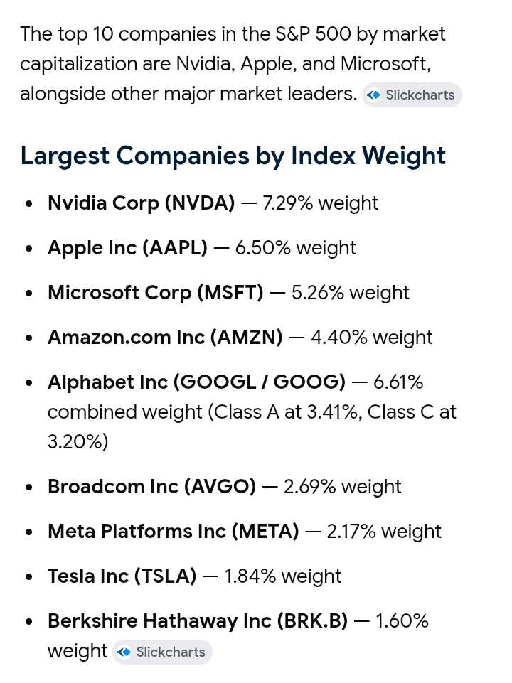Click Alphabet Inc (GOOGL / GOOG) entry title
512x683 pixels.
click(196, 382)
